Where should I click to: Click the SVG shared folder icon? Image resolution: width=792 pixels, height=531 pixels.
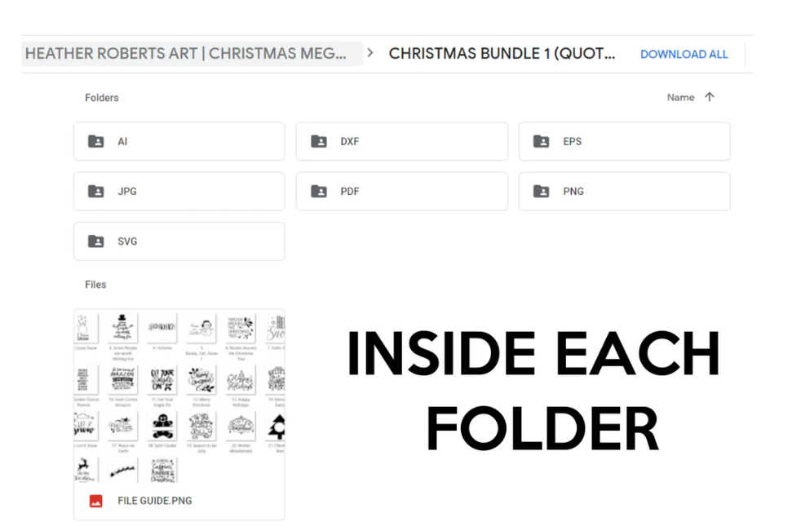point(96,241)
